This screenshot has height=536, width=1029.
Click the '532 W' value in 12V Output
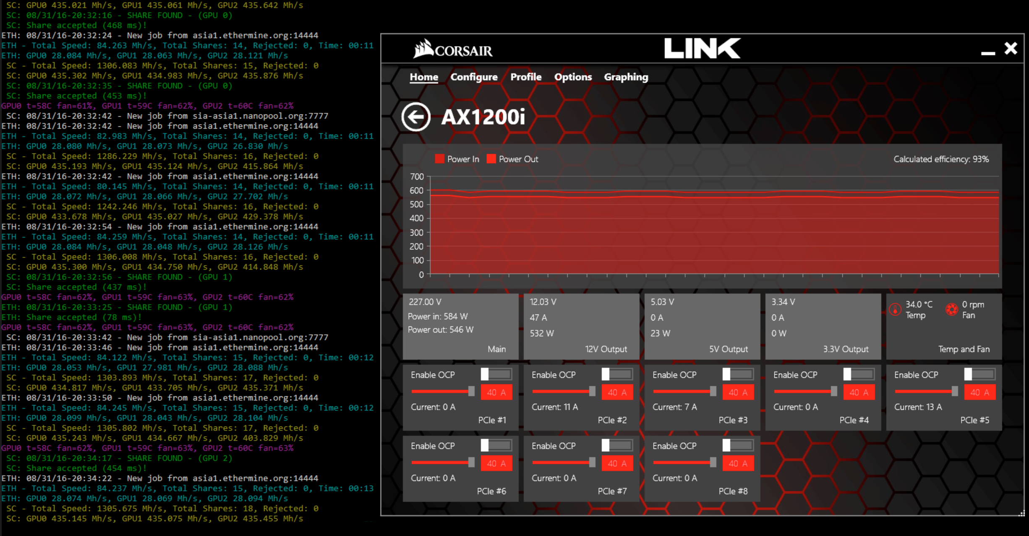coord(542,333)
